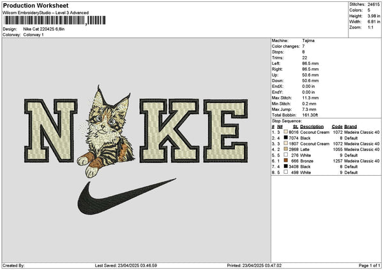Click the "Bronze" description in row 6
The image size is (383, 270).
point(307,161)
